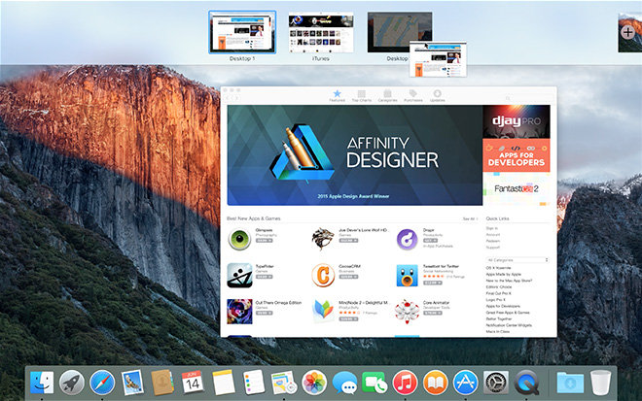The image size is (642, 401).
Task: Click the Glimpses app icon
Action: [x=238, y=239]
